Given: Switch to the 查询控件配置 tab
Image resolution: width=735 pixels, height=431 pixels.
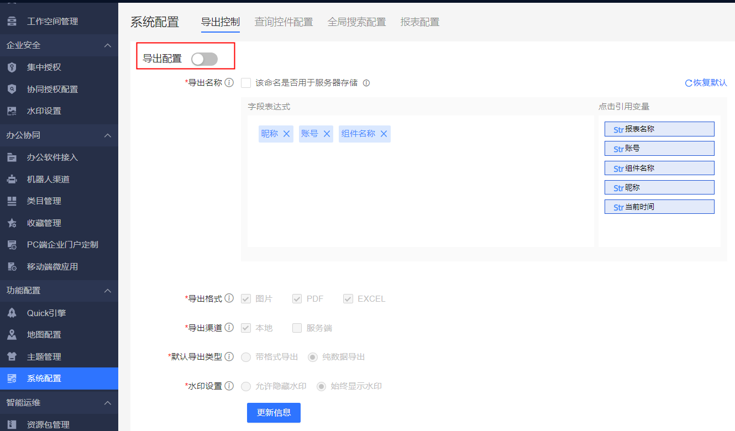Looking at the screenshot, I should pos(283,22).
